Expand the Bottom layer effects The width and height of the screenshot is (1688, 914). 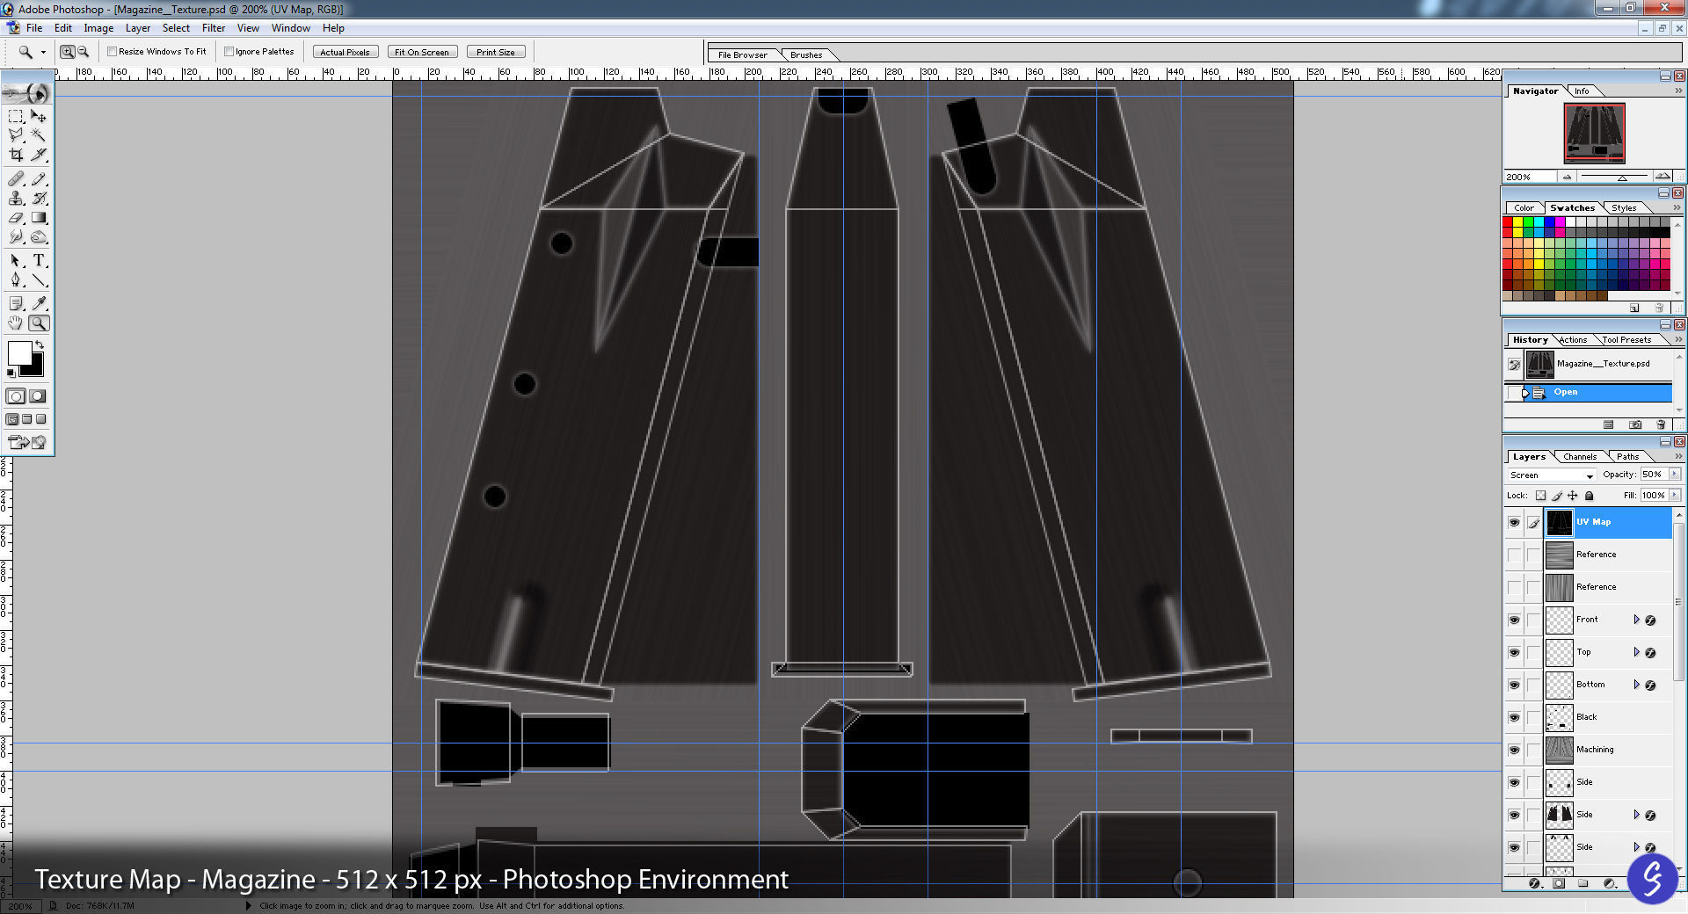[x=1636, y=685]
